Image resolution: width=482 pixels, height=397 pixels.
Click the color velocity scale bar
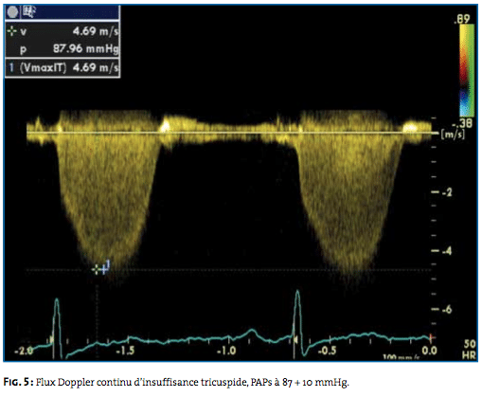coord(467,70)
